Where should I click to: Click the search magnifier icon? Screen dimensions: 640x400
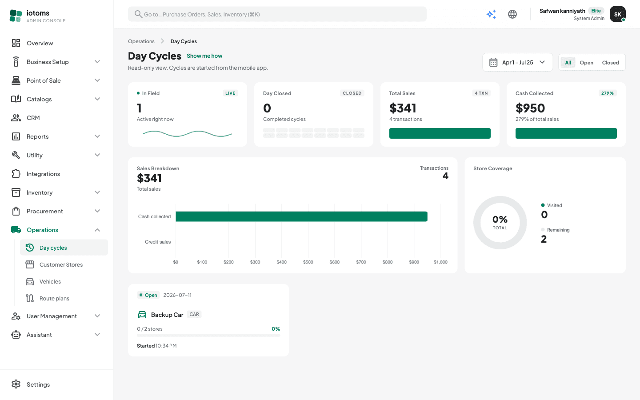click(x=139, y=14)
